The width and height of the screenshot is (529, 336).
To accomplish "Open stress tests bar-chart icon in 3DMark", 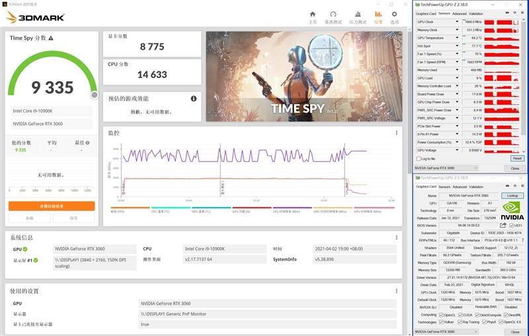I will 358,14.
